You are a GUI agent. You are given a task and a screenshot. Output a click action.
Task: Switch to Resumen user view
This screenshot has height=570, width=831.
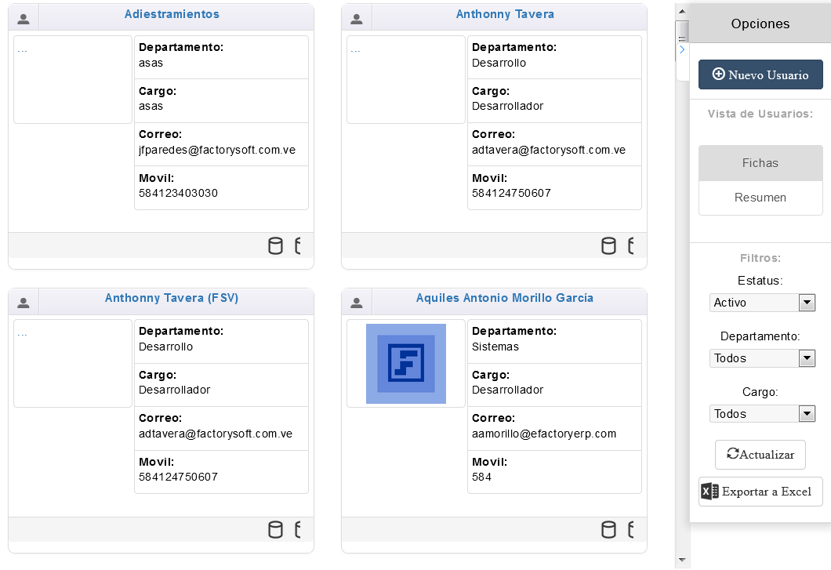pos(760,198)
